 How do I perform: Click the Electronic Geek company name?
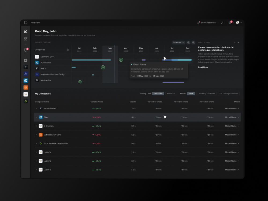point(47,57)
